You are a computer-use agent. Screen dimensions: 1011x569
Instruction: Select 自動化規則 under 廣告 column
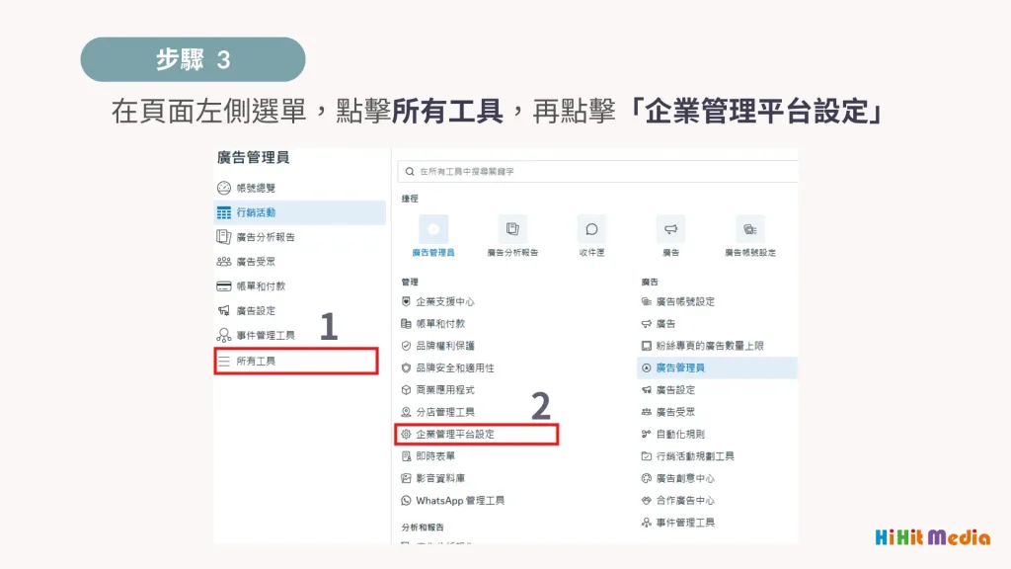(x=680, y=434)
